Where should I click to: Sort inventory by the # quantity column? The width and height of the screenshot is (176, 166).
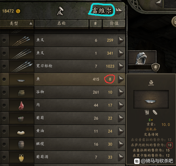pos(96,23)
